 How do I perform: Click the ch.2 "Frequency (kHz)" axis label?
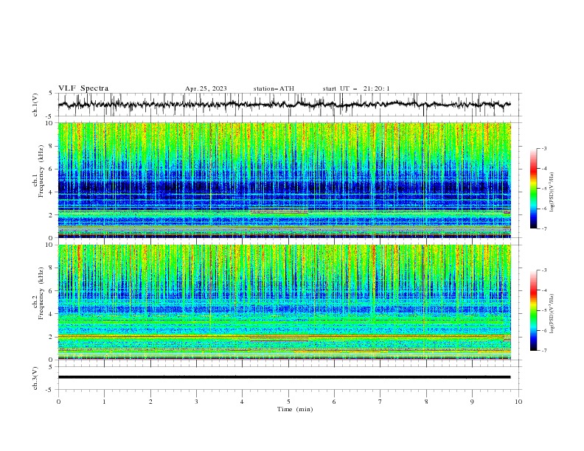(x=41, y=293)
